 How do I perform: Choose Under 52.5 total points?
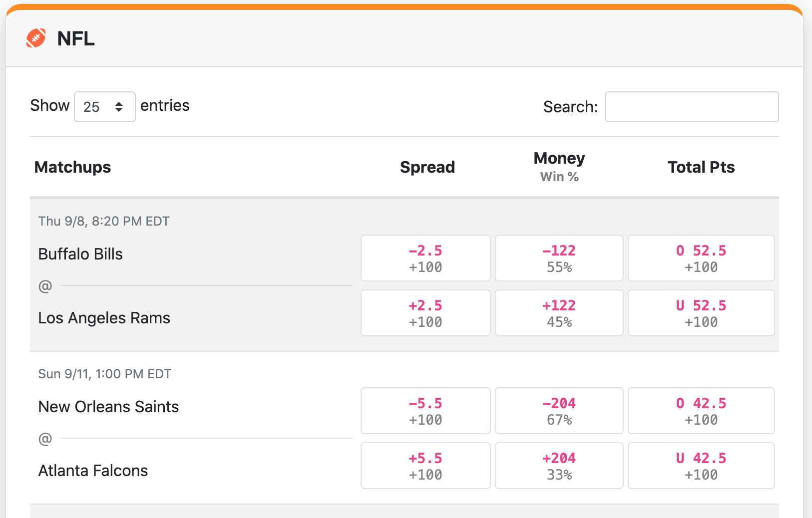(x=701, y=313)
